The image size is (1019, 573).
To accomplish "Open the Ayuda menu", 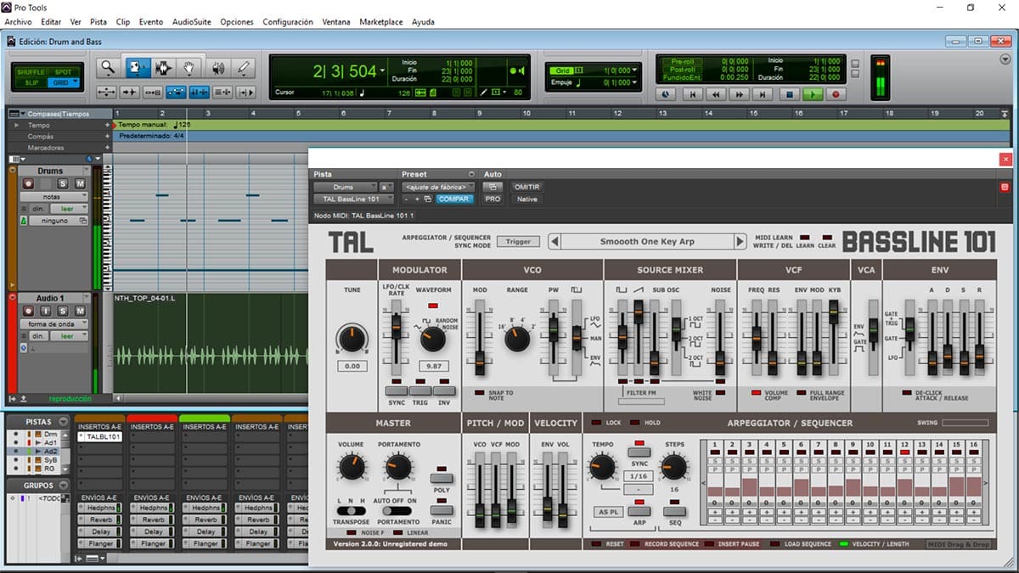I will click(x=423, y=21).
